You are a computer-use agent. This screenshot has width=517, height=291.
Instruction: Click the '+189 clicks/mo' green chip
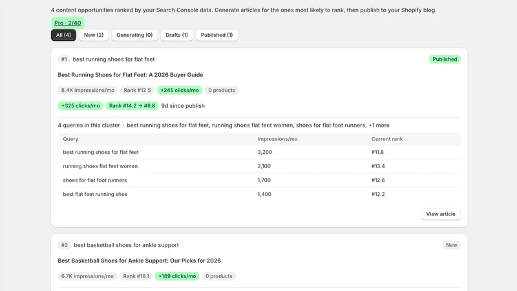click(x=177, y=276)
